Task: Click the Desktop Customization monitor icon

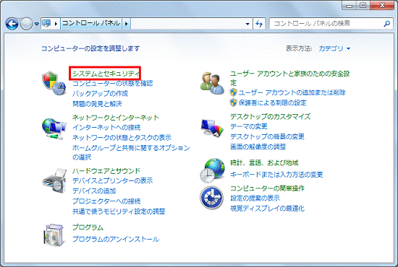Action: [212, 128]
